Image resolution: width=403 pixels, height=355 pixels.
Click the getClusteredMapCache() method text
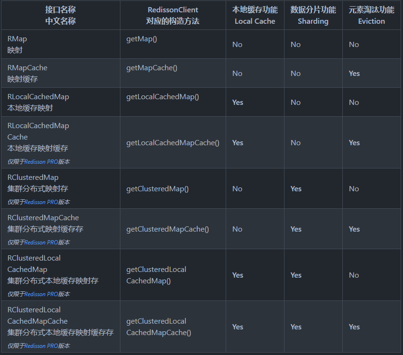[167, 229]
